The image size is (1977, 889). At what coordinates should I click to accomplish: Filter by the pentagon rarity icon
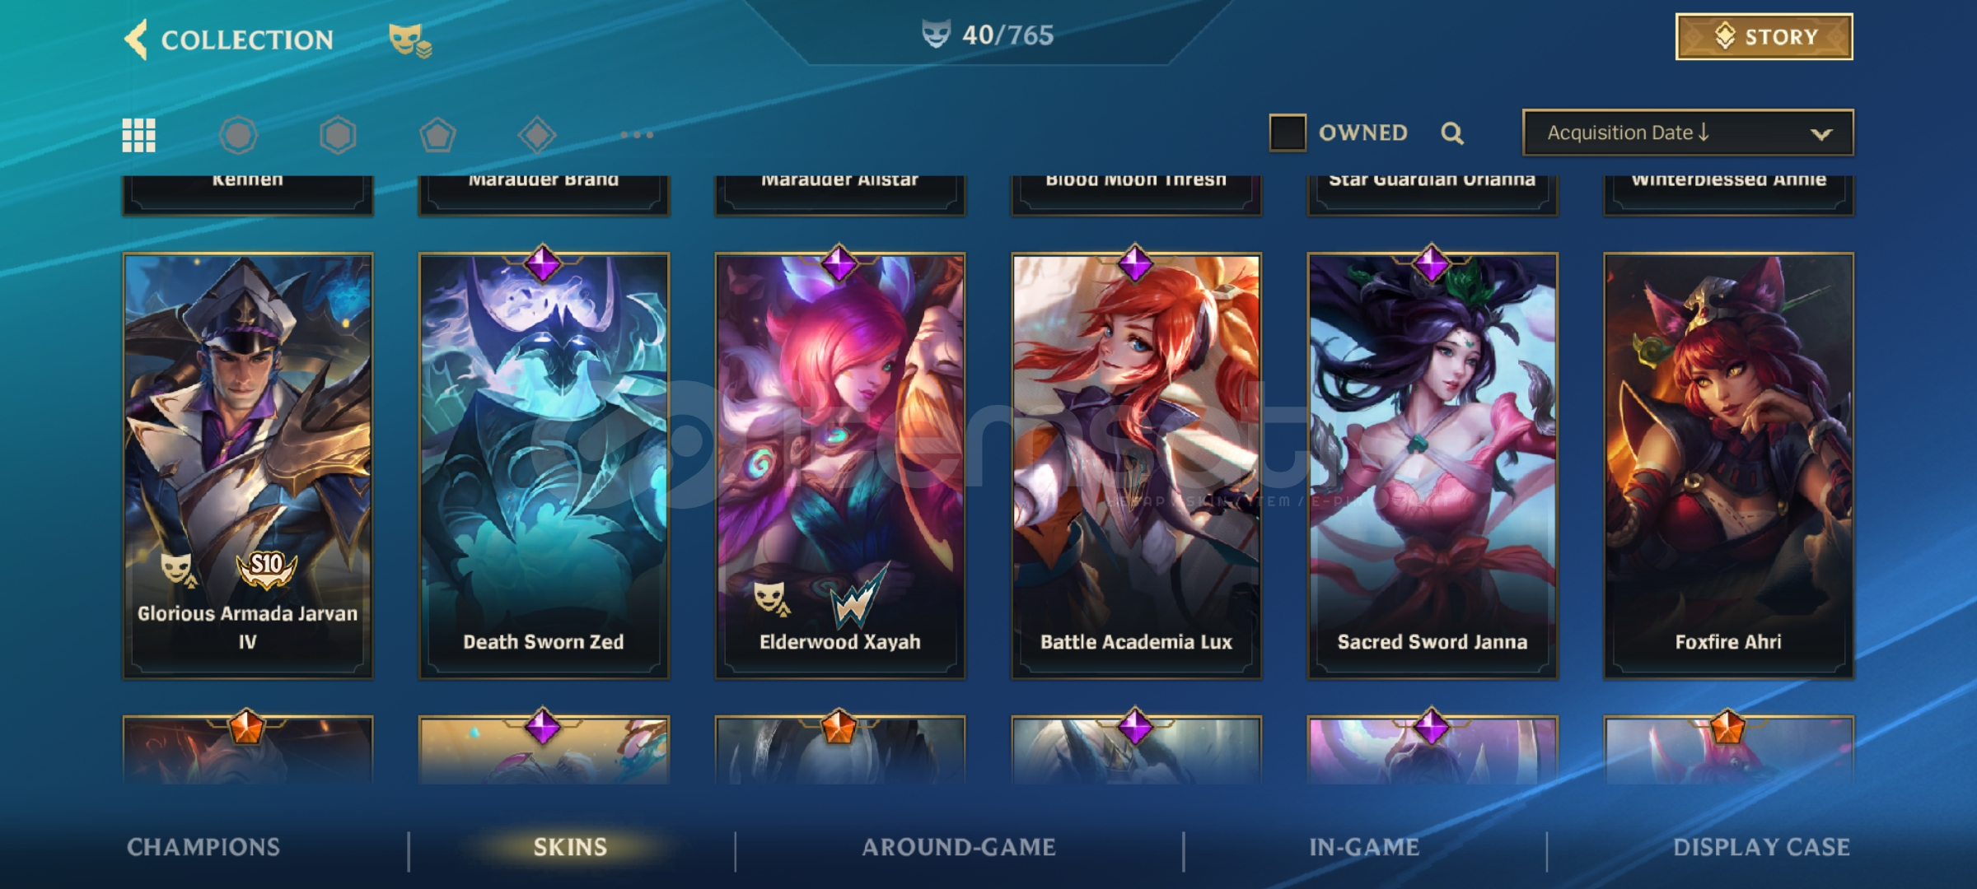coord(437,135)
